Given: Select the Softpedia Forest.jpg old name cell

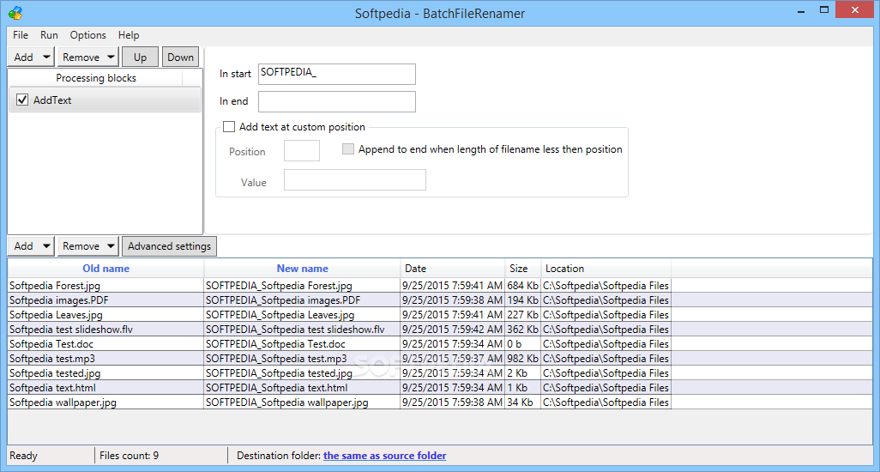Looking at the screenshot, I should pos(105,286).
